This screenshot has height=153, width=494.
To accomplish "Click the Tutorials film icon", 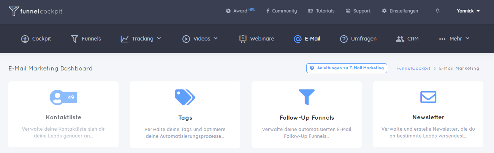I will pyautogui.click(x=310, y=11).
